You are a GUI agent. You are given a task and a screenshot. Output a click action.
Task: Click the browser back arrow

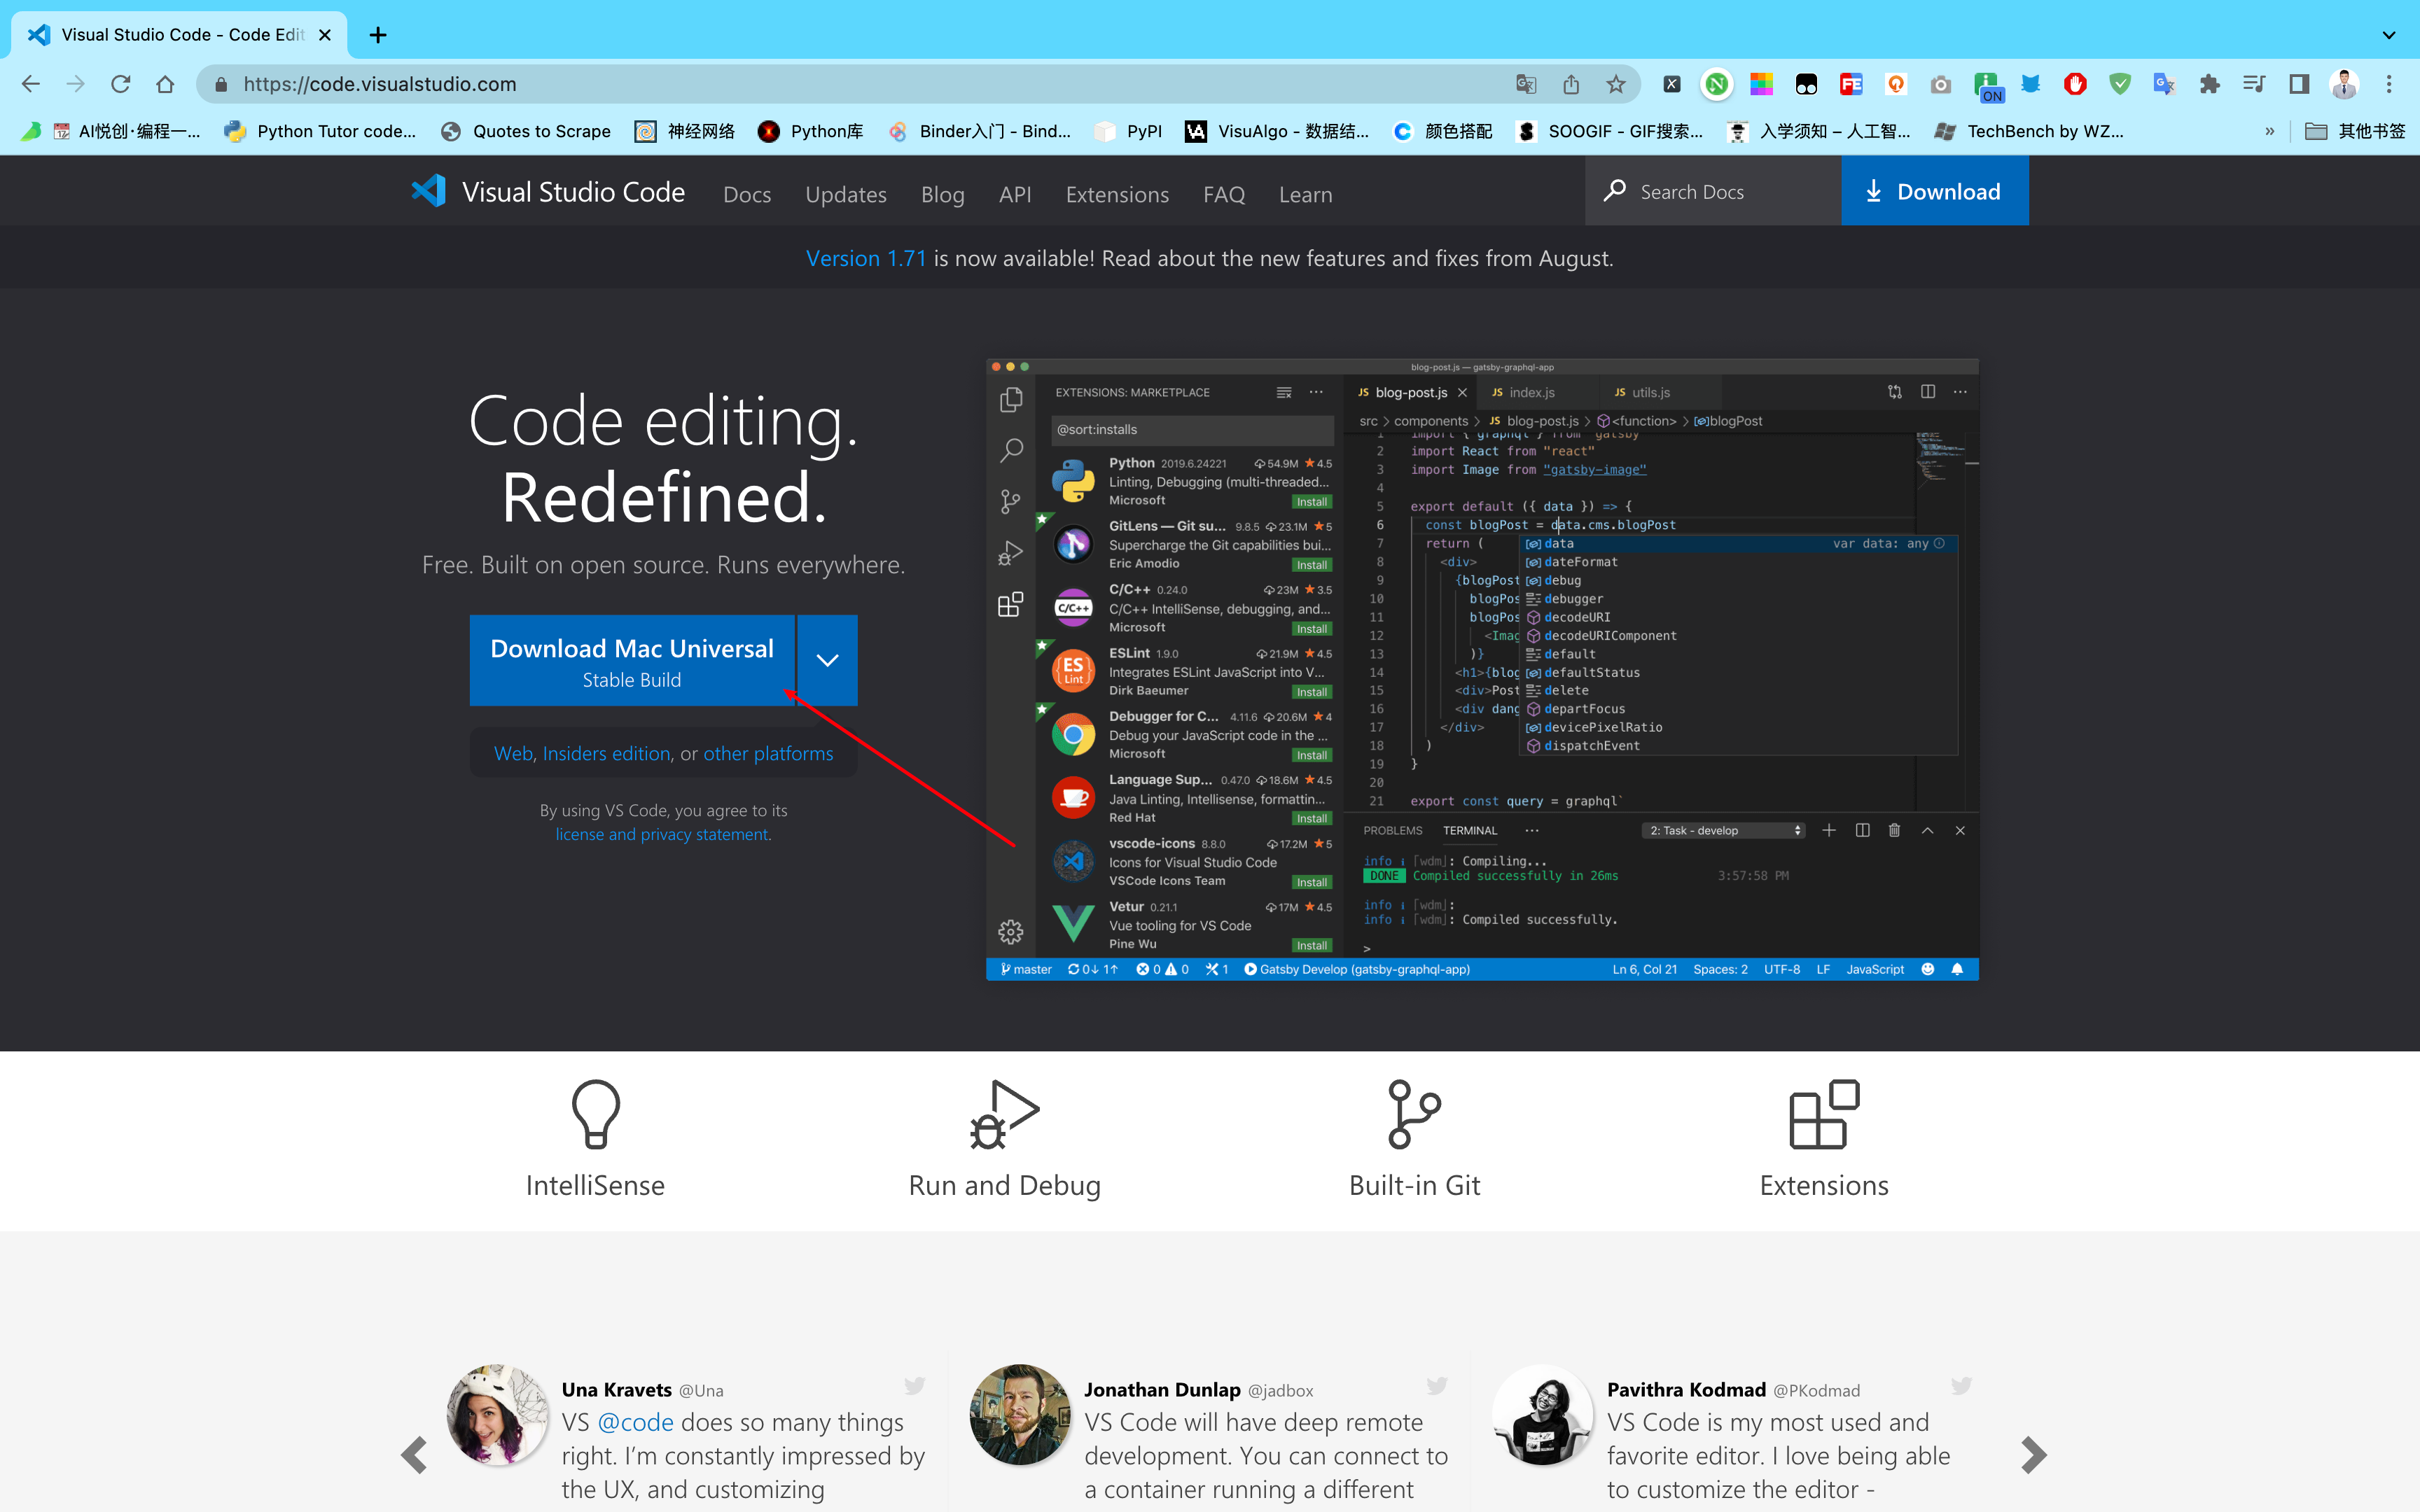(31, 84)
